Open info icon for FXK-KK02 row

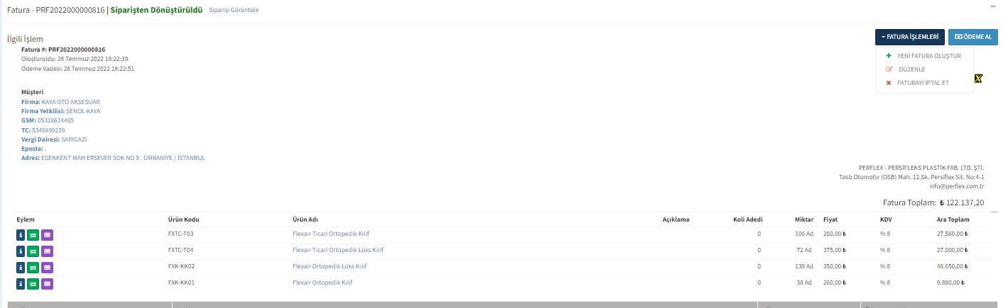click(21, 267)
